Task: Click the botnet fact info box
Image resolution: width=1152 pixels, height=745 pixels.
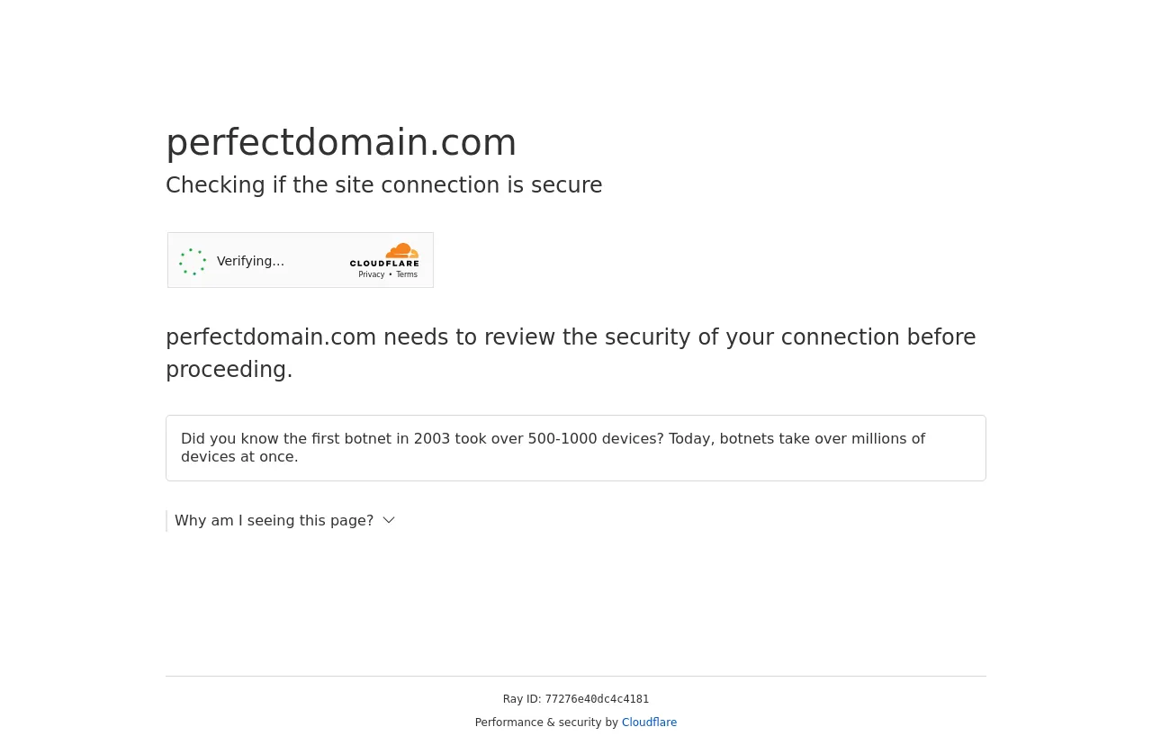Action: [576, 448]
